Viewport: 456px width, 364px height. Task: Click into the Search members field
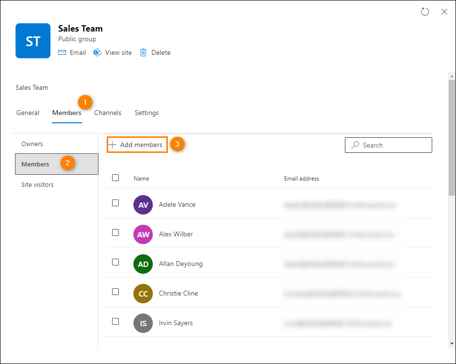click(x=388, y=145)
